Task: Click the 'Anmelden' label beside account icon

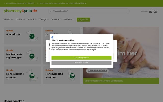Action: (144, 11)
